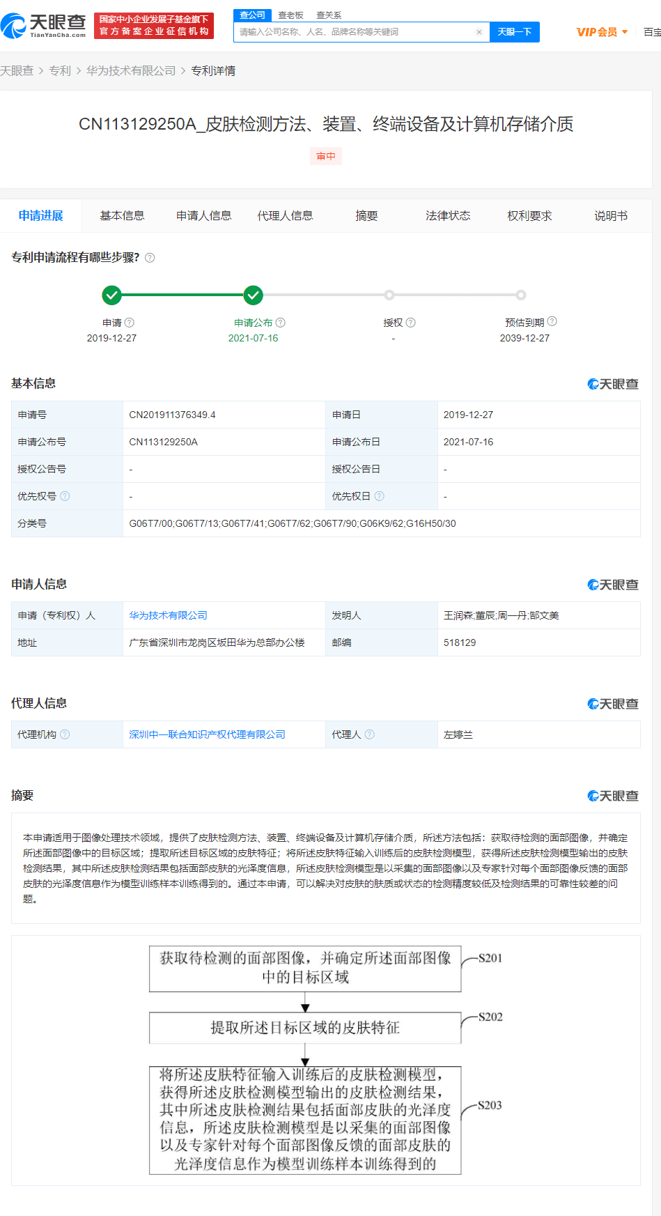
Task: Click help icon next to 专利申请流程有哪些步骤
Action: (150, 258)
